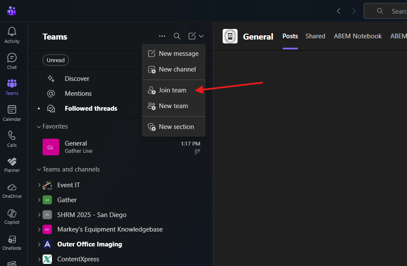Image resolution: width=407 pixels, height=266 pixels.
Task: Open Planner from the sidebar
Action: coord(12,164)
